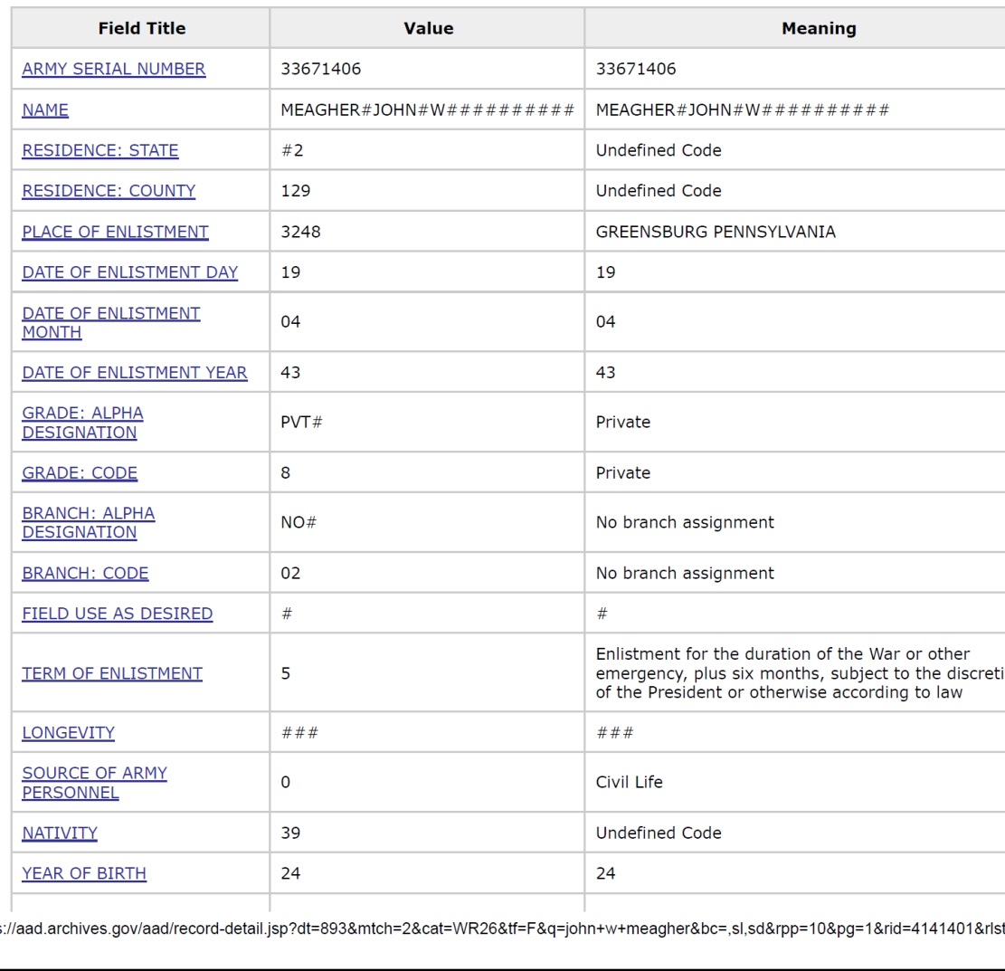The height and width of the screenshot is (971, 1005).
Task: Open the RESIDENCE: STATE link
Action: [x=100, y=150]
